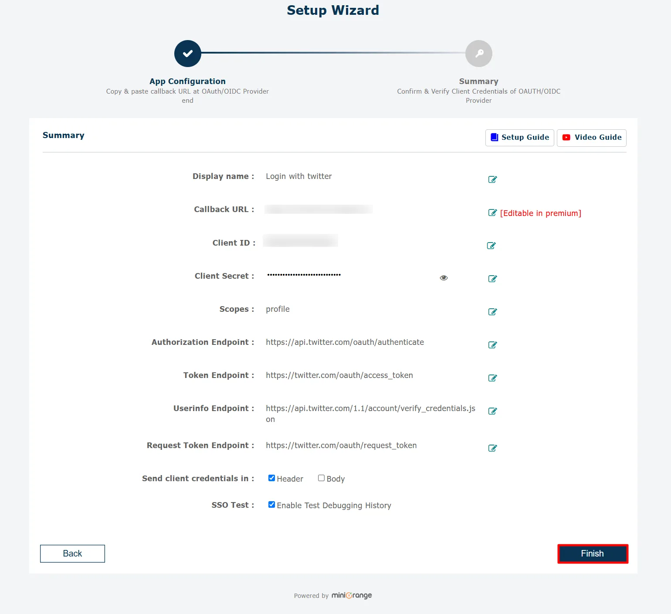Click the verify_credentials URL text
The width and height of the screenshot is (671, 614).
[x=370, y=414]
